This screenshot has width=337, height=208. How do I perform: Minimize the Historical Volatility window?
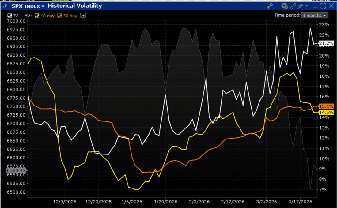pyautogui.click(x=316, y=6)
